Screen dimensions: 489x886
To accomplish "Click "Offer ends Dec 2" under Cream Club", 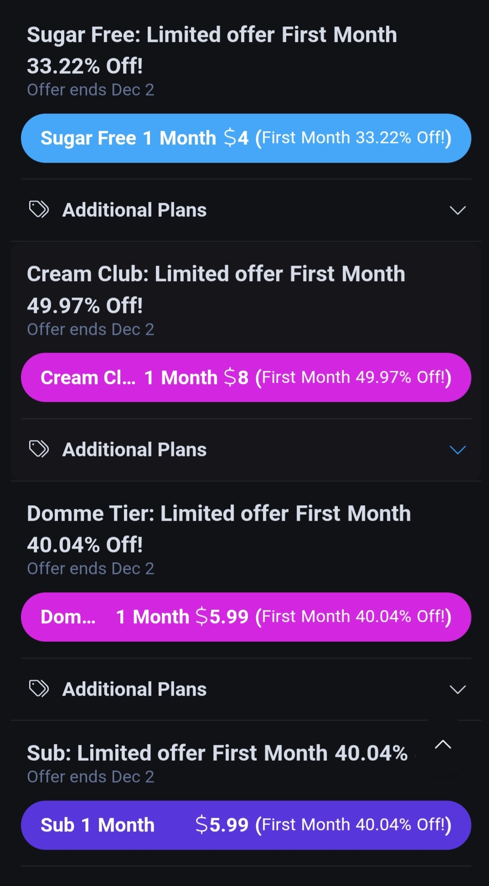I will click(91, 329).
